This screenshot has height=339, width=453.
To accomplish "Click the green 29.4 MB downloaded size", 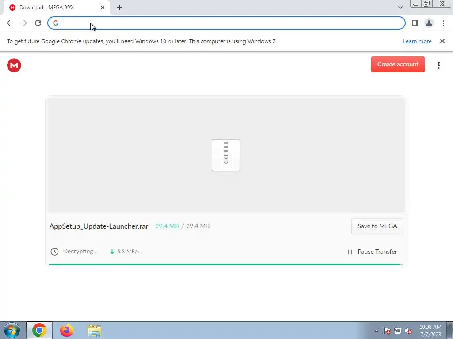I will [x=167, y=226].
